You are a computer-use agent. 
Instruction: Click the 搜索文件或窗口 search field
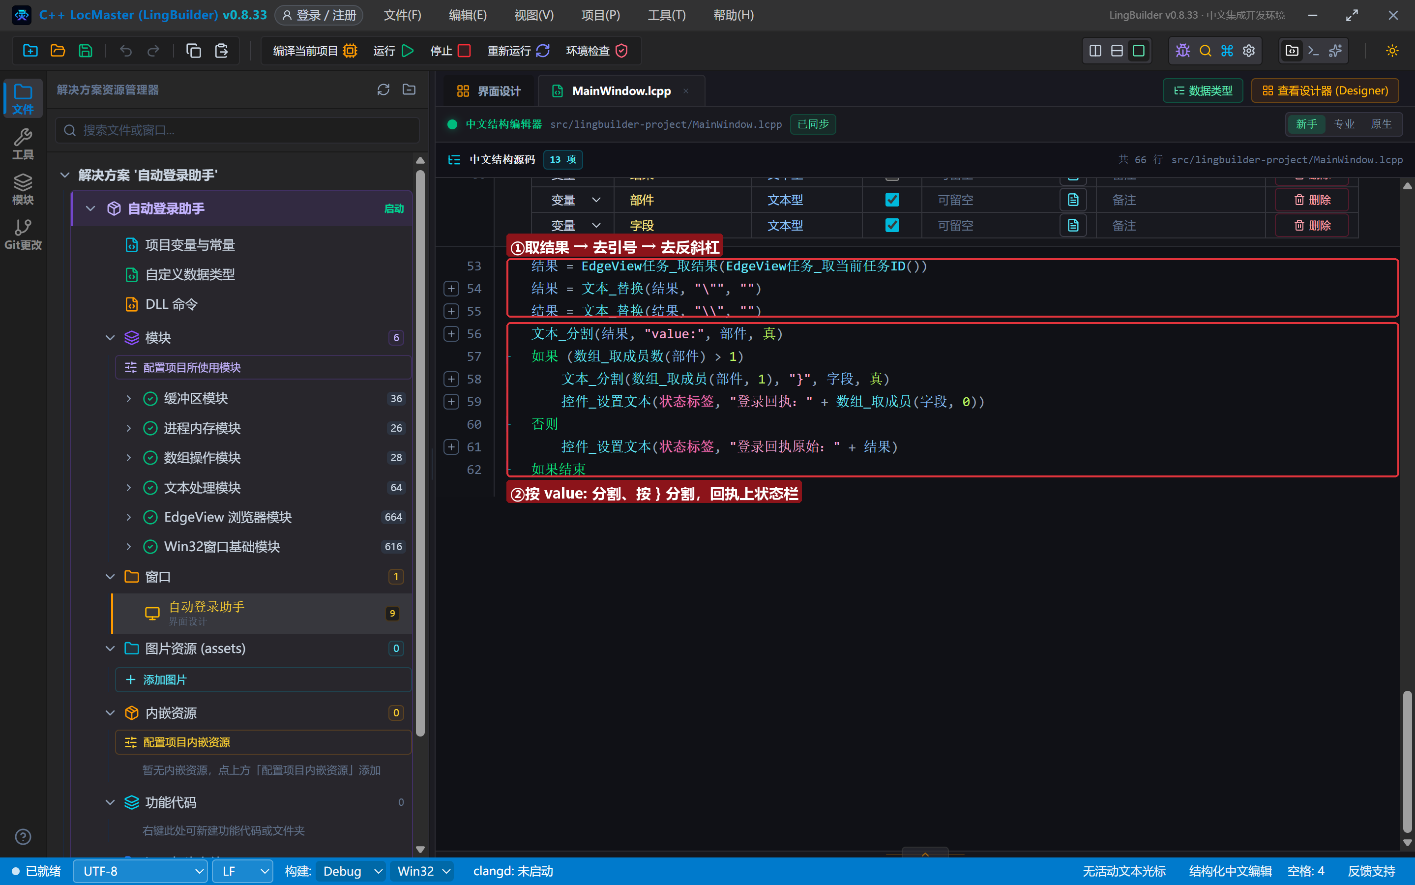click(x=237, y=130)
